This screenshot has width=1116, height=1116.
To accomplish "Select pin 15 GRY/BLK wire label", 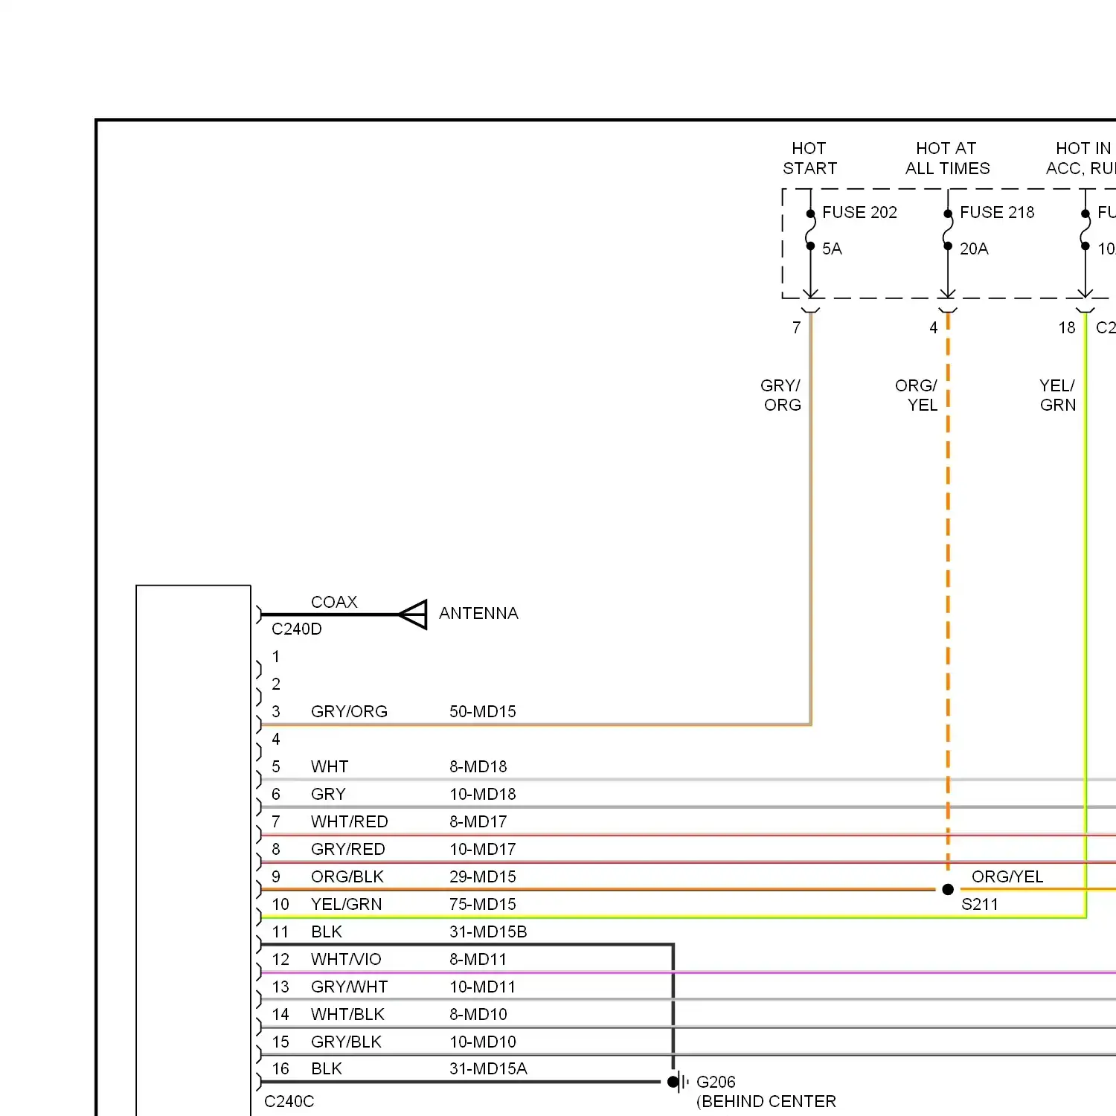I will coord(346,1042).
